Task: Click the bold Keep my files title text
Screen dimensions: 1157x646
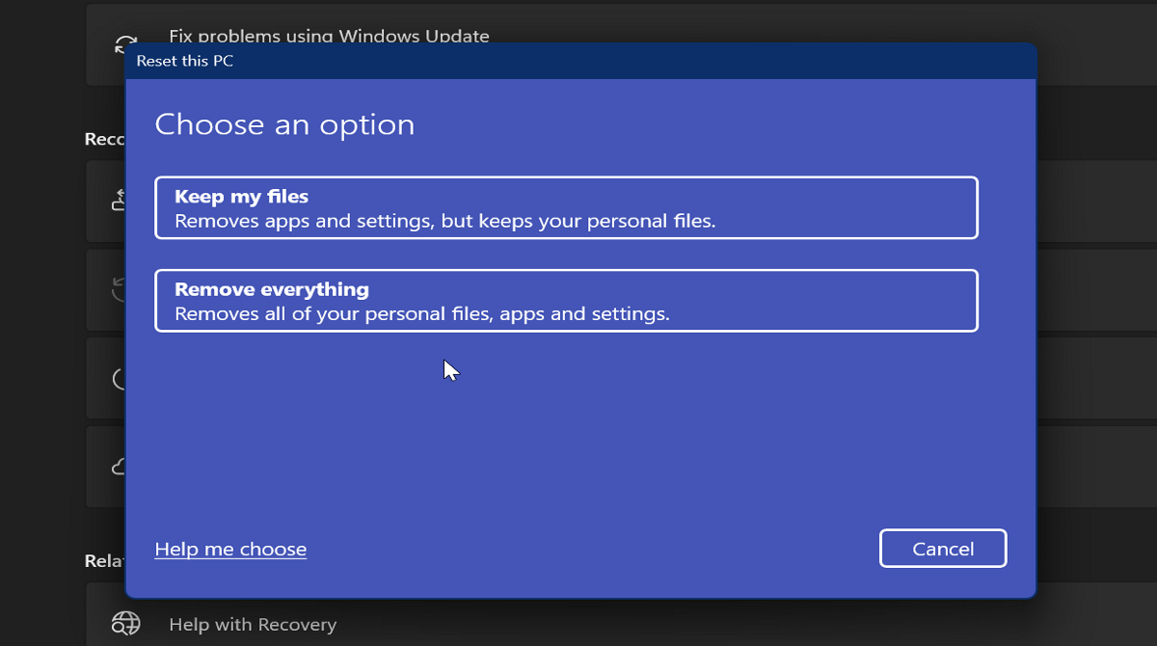Action: (x=241, y=197)
